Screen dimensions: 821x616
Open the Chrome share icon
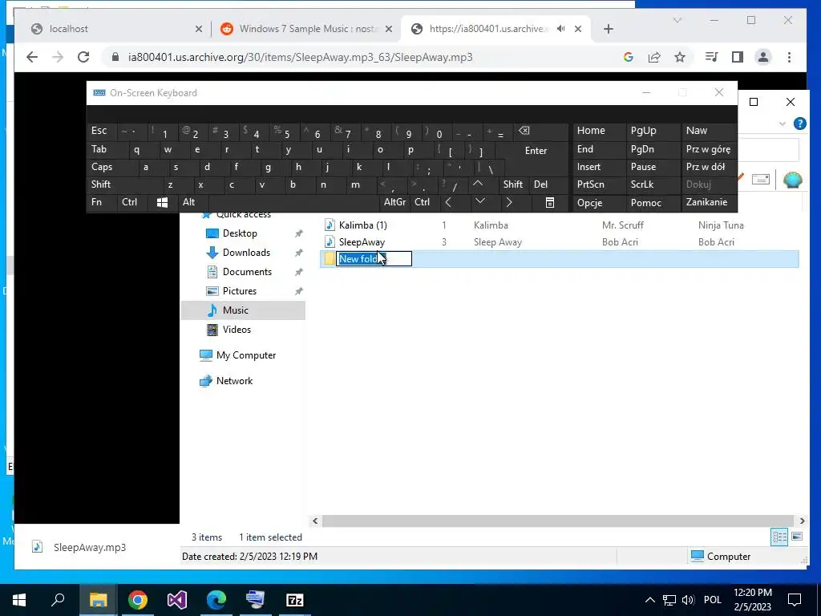pos(654,57)
